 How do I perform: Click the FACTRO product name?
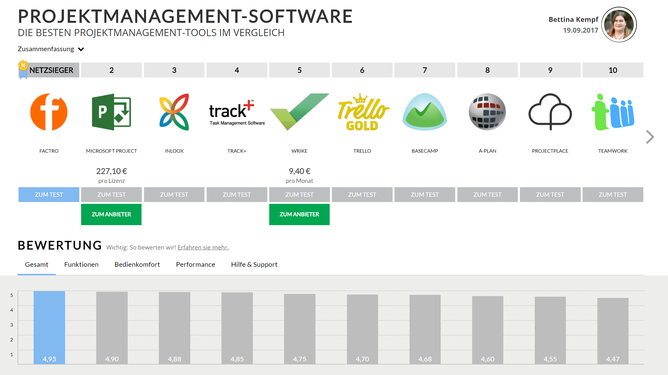click(49, 151)
